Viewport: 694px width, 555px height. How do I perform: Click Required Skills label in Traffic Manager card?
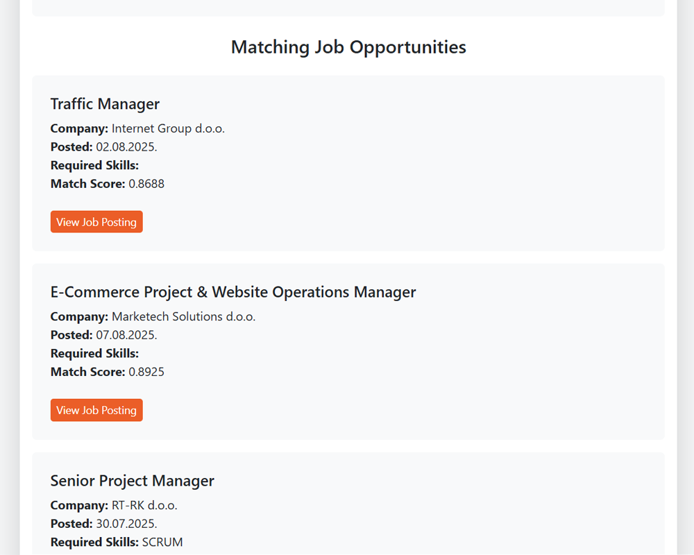click(x=94, y=165)
